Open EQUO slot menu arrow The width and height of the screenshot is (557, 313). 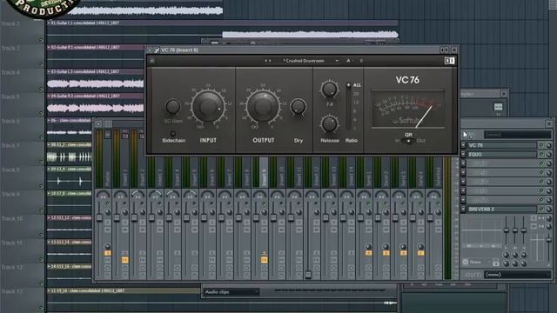coord(463,155)
